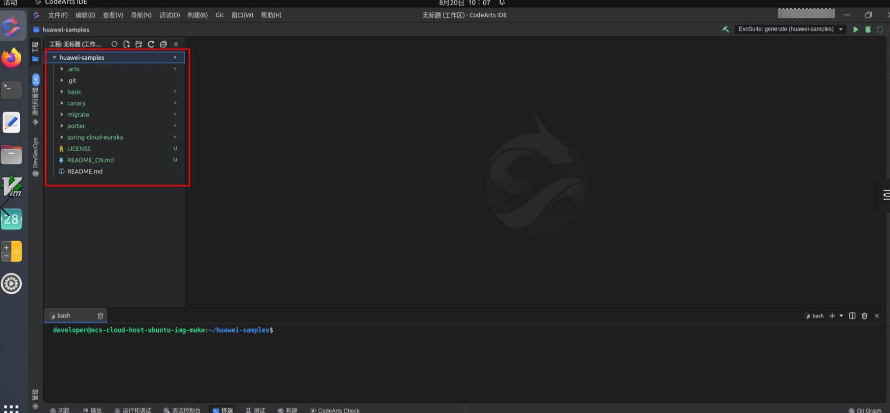
Task: Launch CodeArts IDE from the dock
Action: (x=11, y=26)
